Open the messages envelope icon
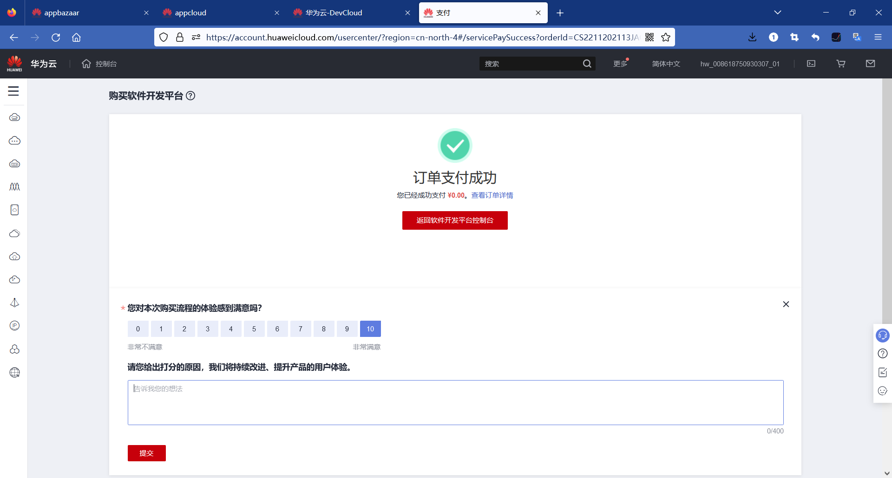 [x=871, y=64]
